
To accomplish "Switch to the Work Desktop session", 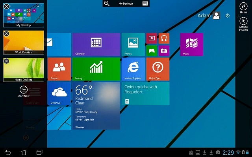I will [24, 42].
